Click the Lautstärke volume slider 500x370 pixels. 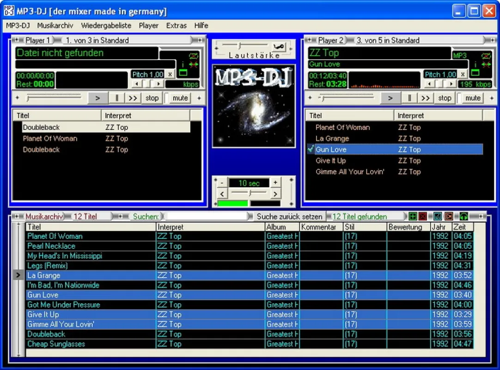point(245,46)
